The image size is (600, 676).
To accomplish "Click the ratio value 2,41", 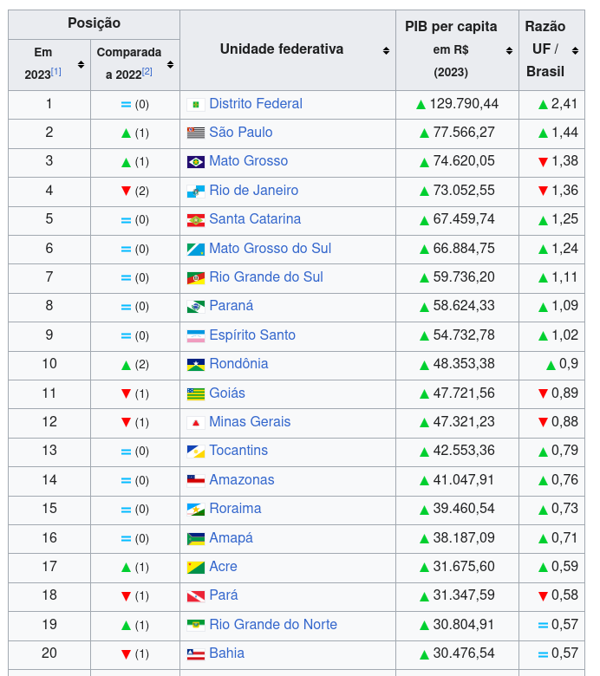I will [564, 104].
